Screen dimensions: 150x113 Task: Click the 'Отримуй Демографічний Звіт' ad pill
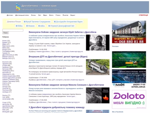point(61,26)
